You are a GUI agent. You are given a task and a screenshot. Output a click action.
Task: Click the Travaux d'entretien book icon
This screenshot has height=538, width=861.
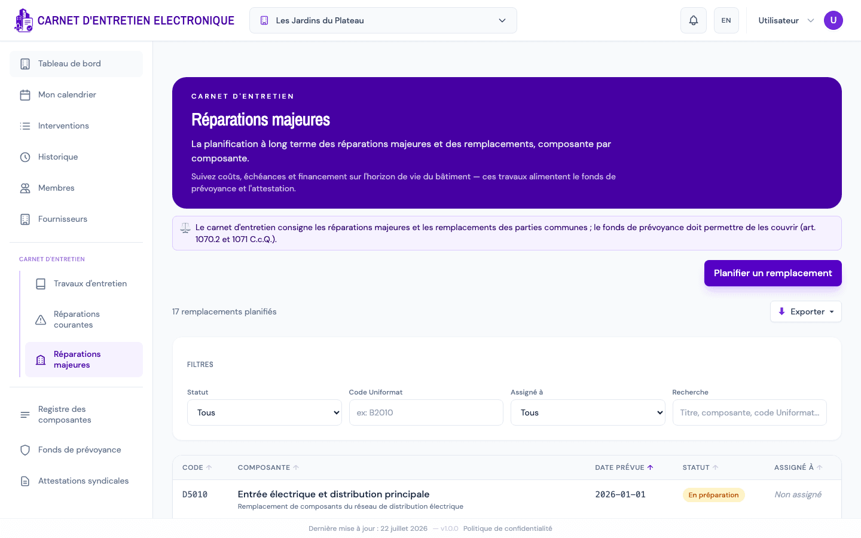pos(41,284)
